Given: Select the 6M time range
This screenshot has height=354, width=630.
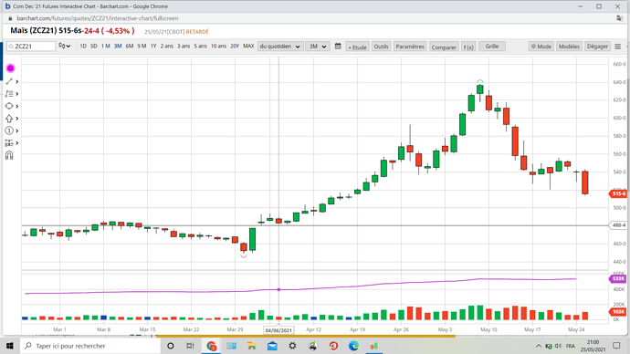Looking at the screenshot, I should pyautogui.click(x=130, y=47).
